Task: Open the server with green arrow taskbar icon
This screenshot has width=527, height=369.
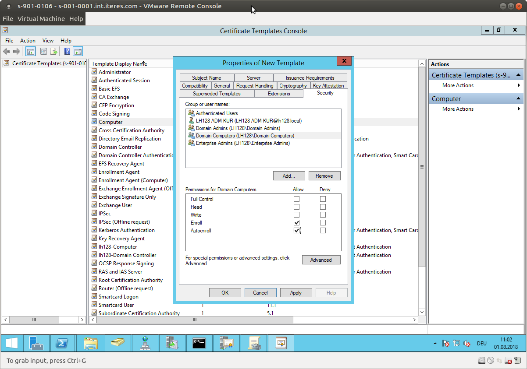Action: [x=172, y=343]
